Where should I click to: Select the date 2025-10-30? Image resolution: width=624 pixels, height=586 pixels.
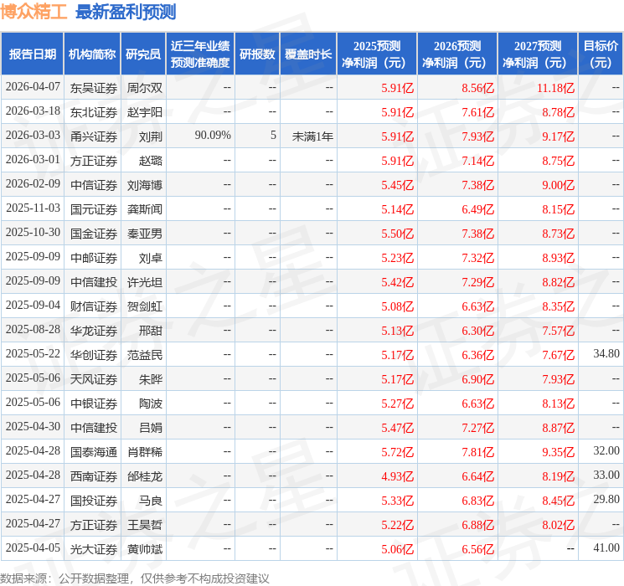pos(33,233)
